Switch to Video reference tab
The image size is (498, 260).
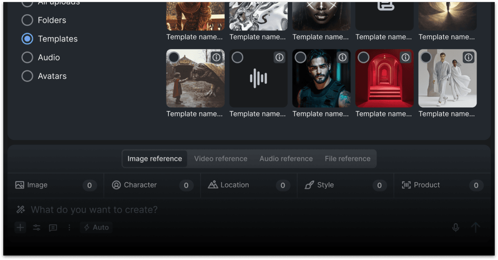(x=220, y=159)
